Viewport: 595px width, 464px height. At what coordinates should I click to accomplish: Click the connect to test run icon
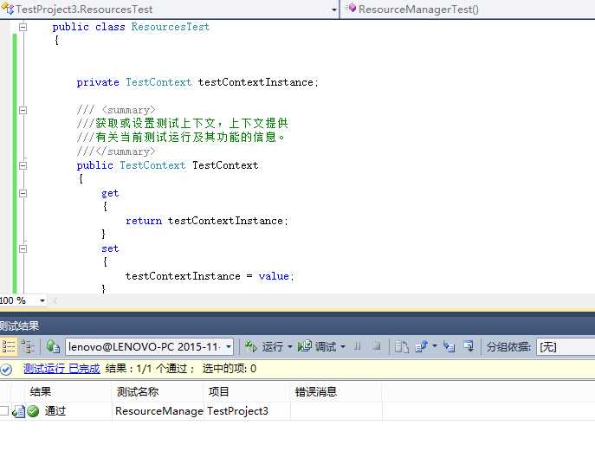53,346
